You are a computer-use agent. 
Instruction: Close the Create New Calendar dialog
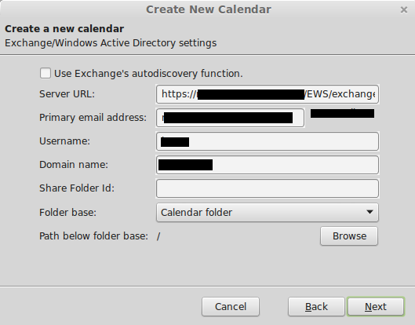(x=404, y=10)
